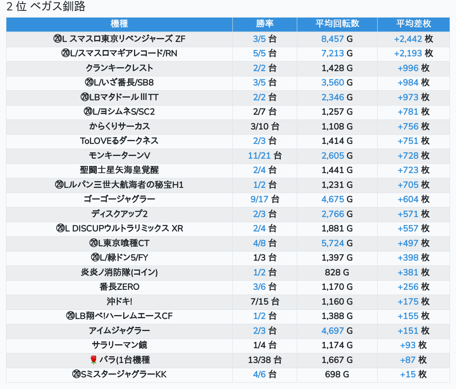Select the クランキークレスト row name
456x389 pixels.
click(x=119, y=68)
